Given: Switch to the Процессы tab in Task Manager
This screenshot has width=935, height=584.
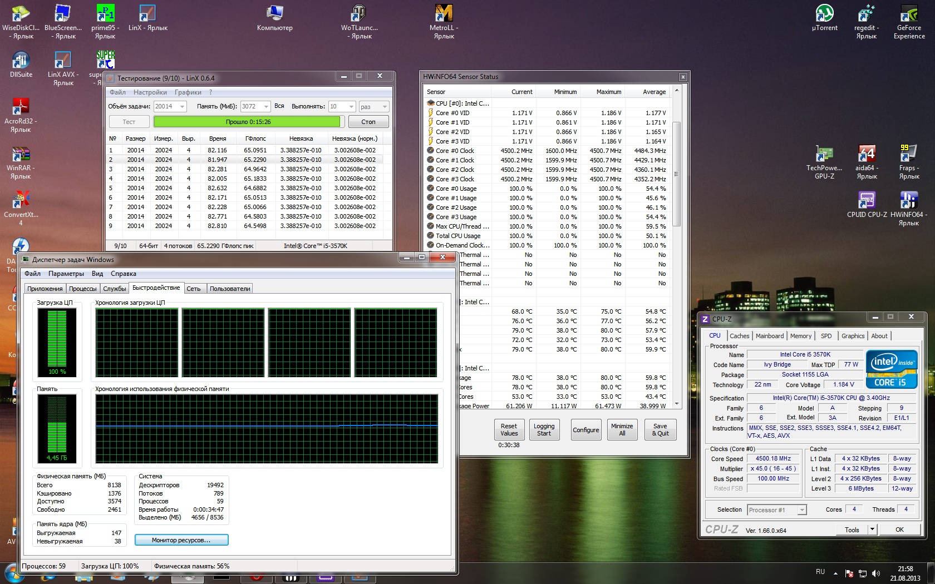Looking at the screenshot, I should [83, 289].
